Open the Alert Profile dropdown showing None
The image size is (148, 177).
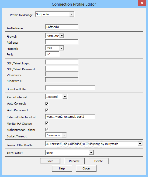(69, 153)
